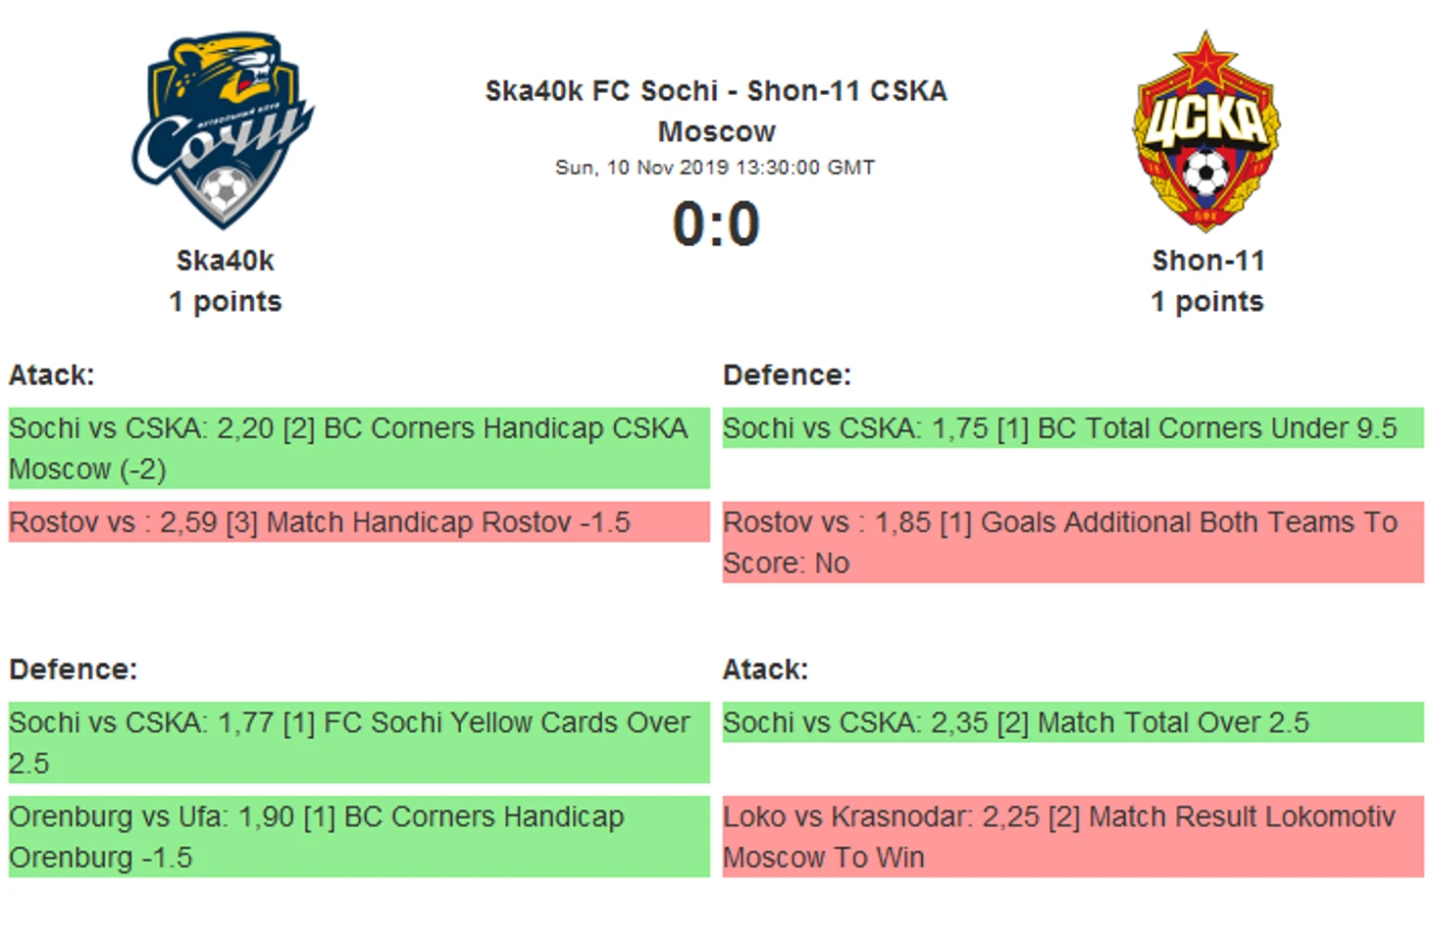
Task: Select the Match Total Over 2.5 bet
Action: tap(1073, 722)
